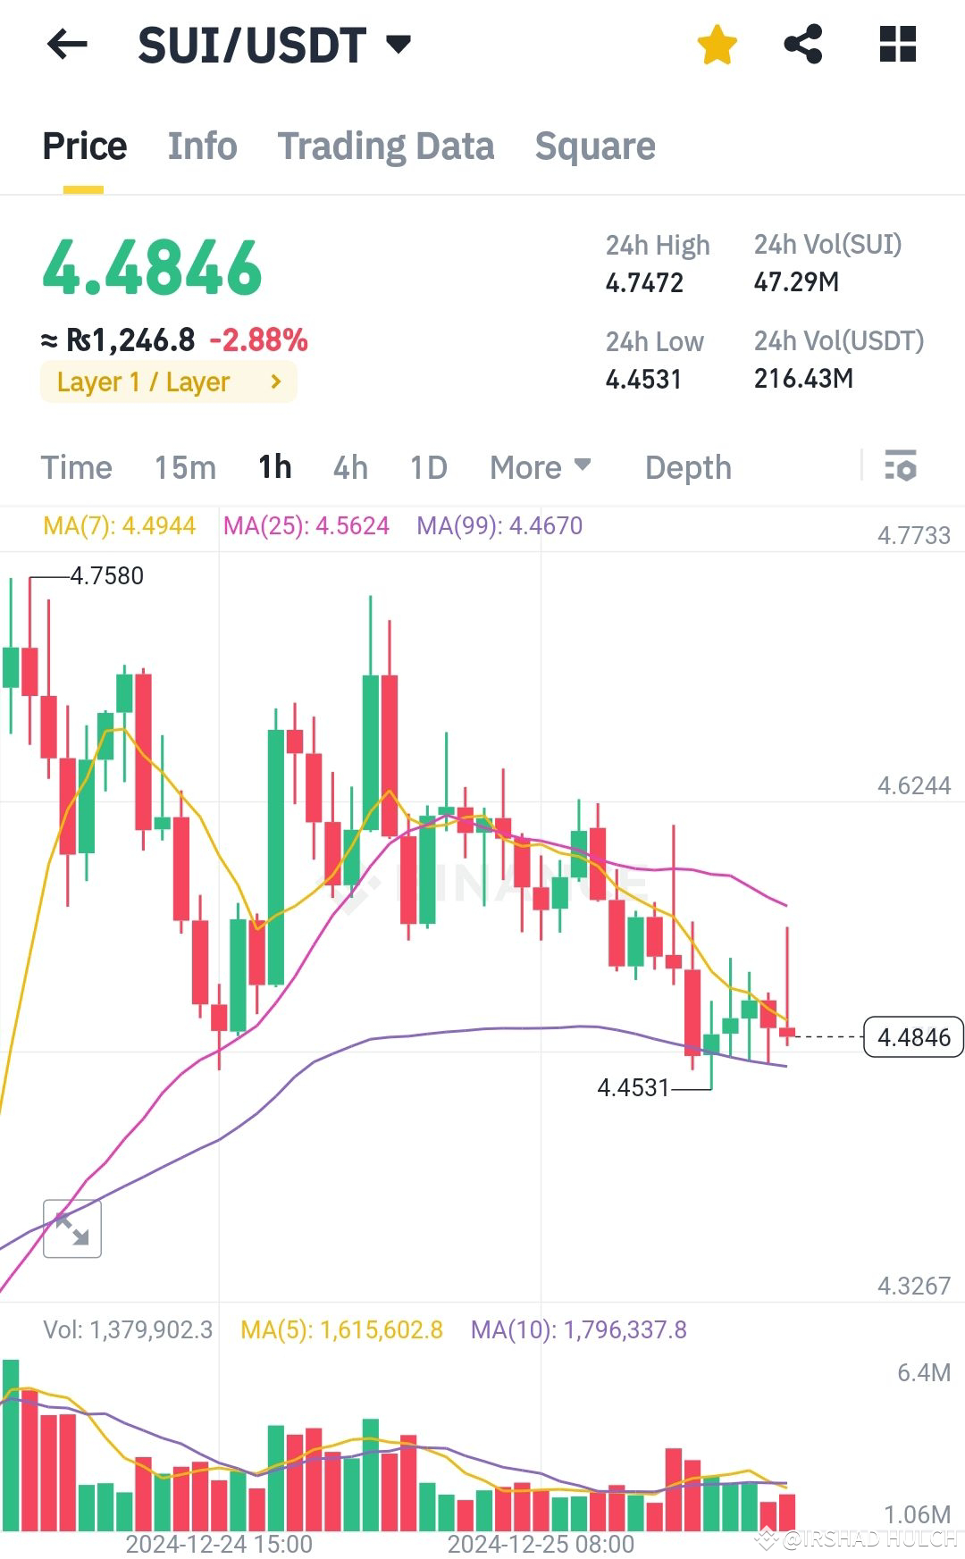Screen dimensions: 965x1559
Task: Tap the back arrow to exit chart
Action: pyautogui.click(x=68, y=45)
